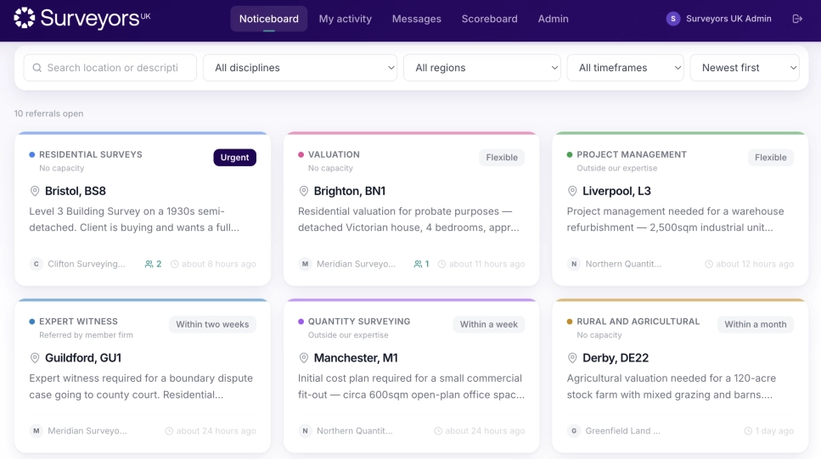Click the Surveyors UK logo icon
The height and width of the screenshot is (459, 821).
pos(24,18)
